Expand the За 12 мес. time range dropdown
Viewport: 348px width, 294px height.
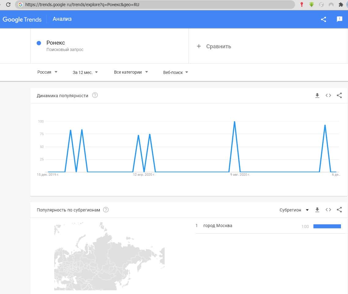[85, 72]
